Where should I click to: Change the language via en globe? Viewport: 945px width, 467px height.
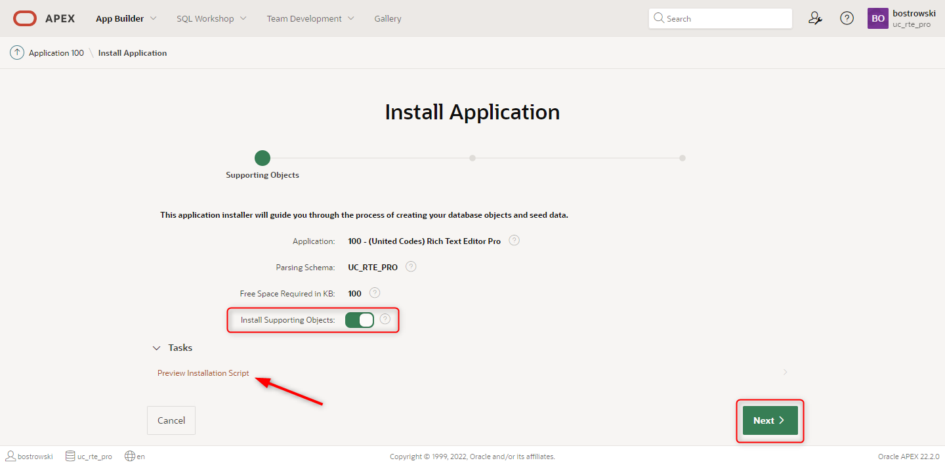[135, 456]
